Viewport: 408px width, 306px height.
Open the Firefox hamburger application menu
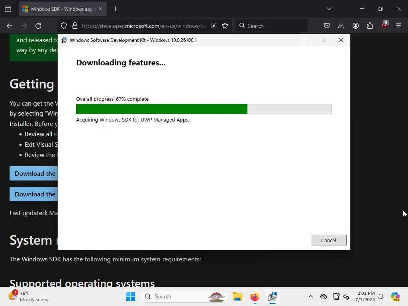click(x=398, y=26)
